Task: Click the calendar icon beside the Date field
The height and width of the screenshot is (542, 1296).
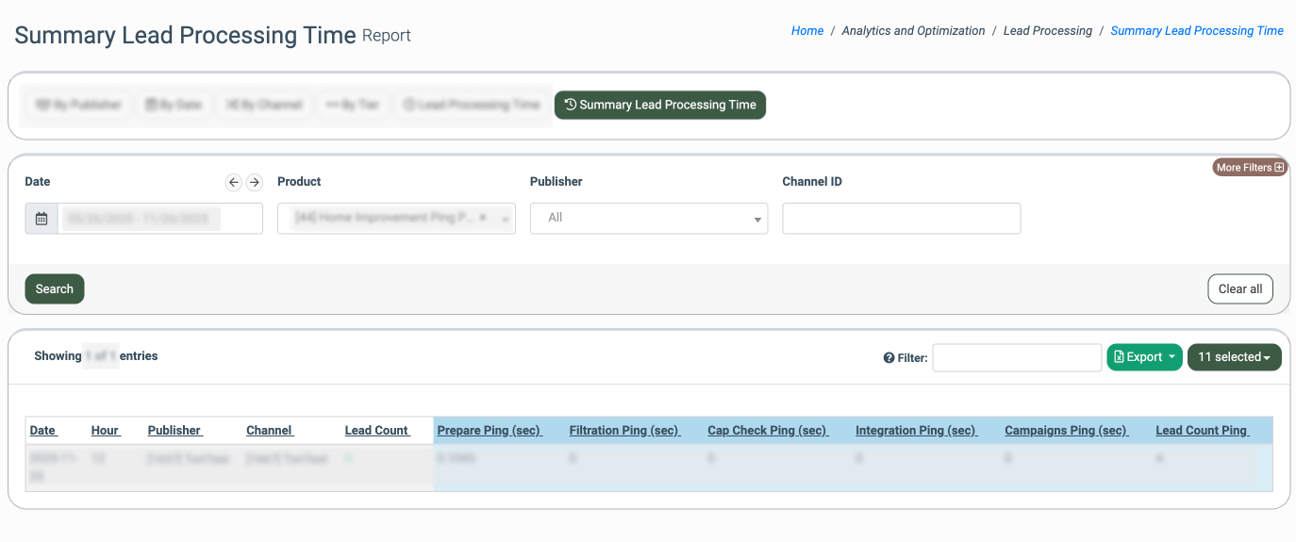Action: point(42,219)
